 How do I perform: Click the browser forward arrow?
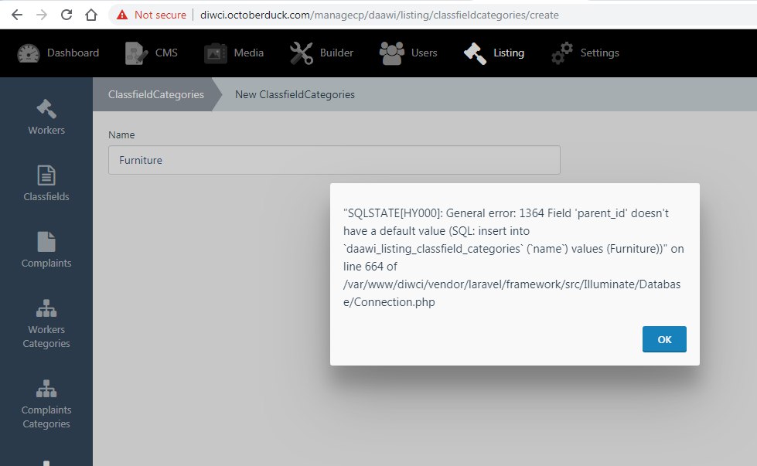click(42, 15)
